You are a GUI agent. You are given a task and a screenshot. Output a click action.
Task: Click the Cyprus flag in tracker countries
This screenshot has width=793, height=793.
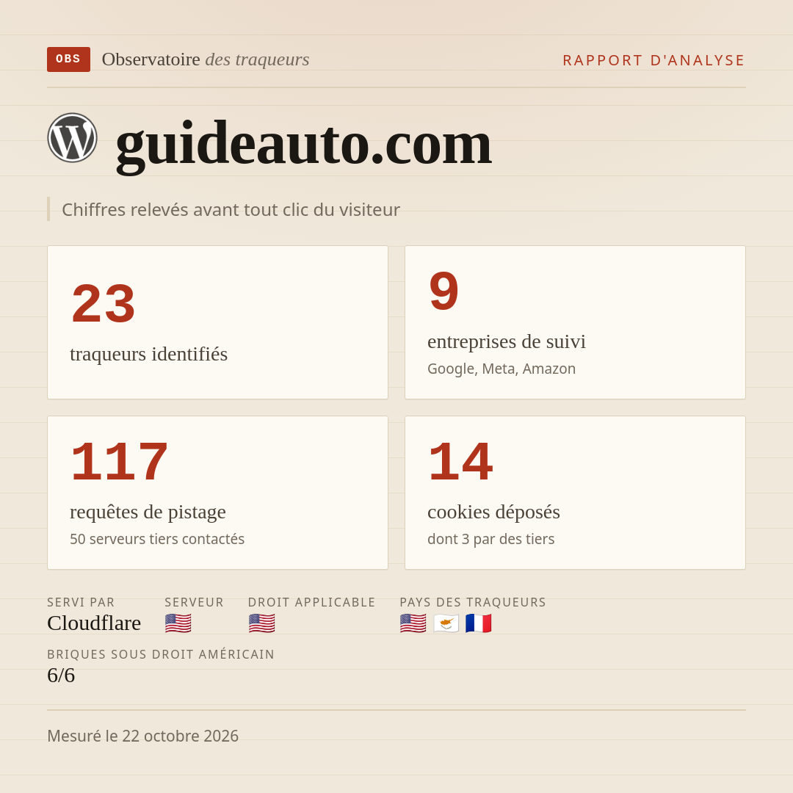click(446, 623)
